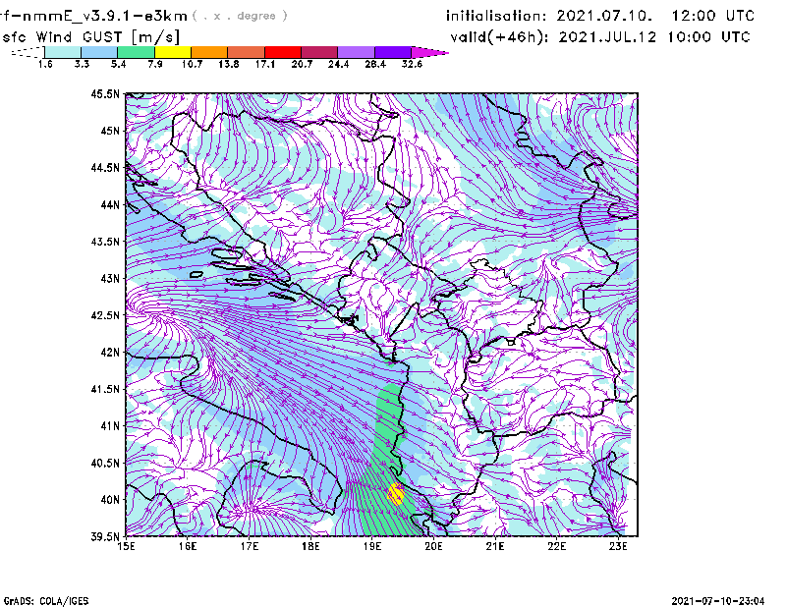This screenshot has height=607, width=786.
Task: Click the 42N latitude label
Action: (110, 352)
